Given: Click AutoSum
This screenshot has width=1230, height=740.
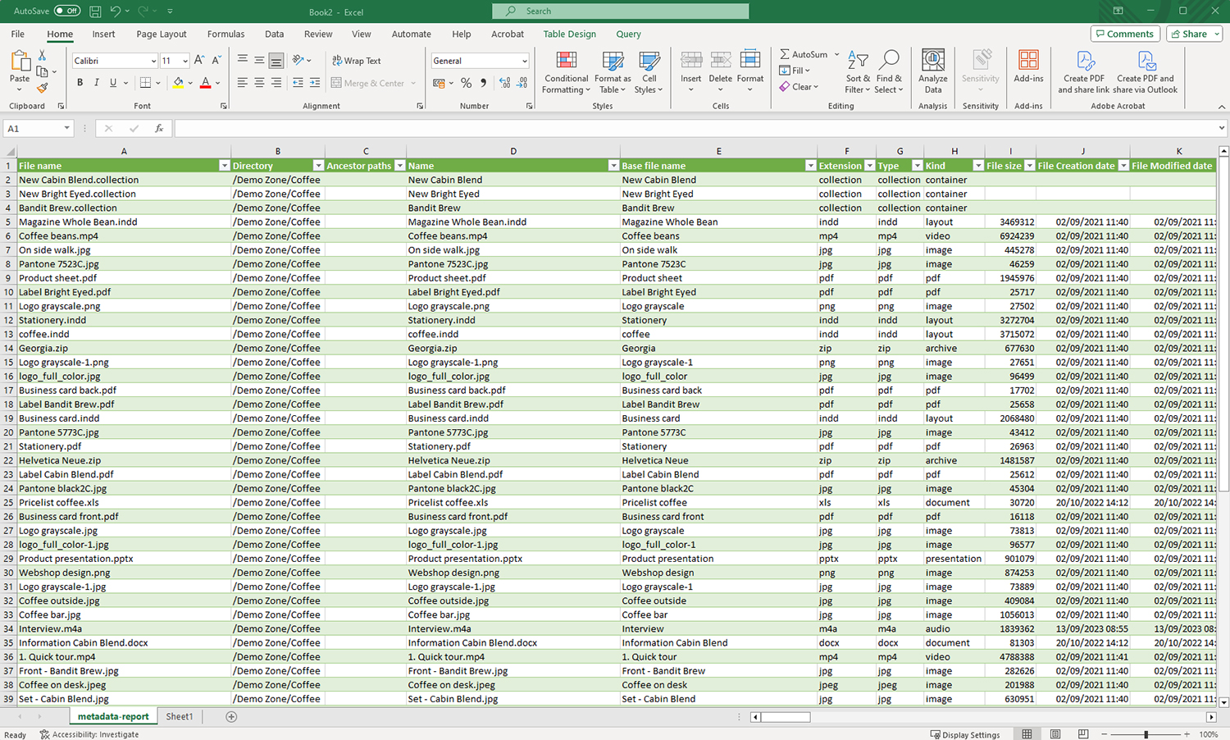Looking at the screenshot, I should click(x=804, y=54).
